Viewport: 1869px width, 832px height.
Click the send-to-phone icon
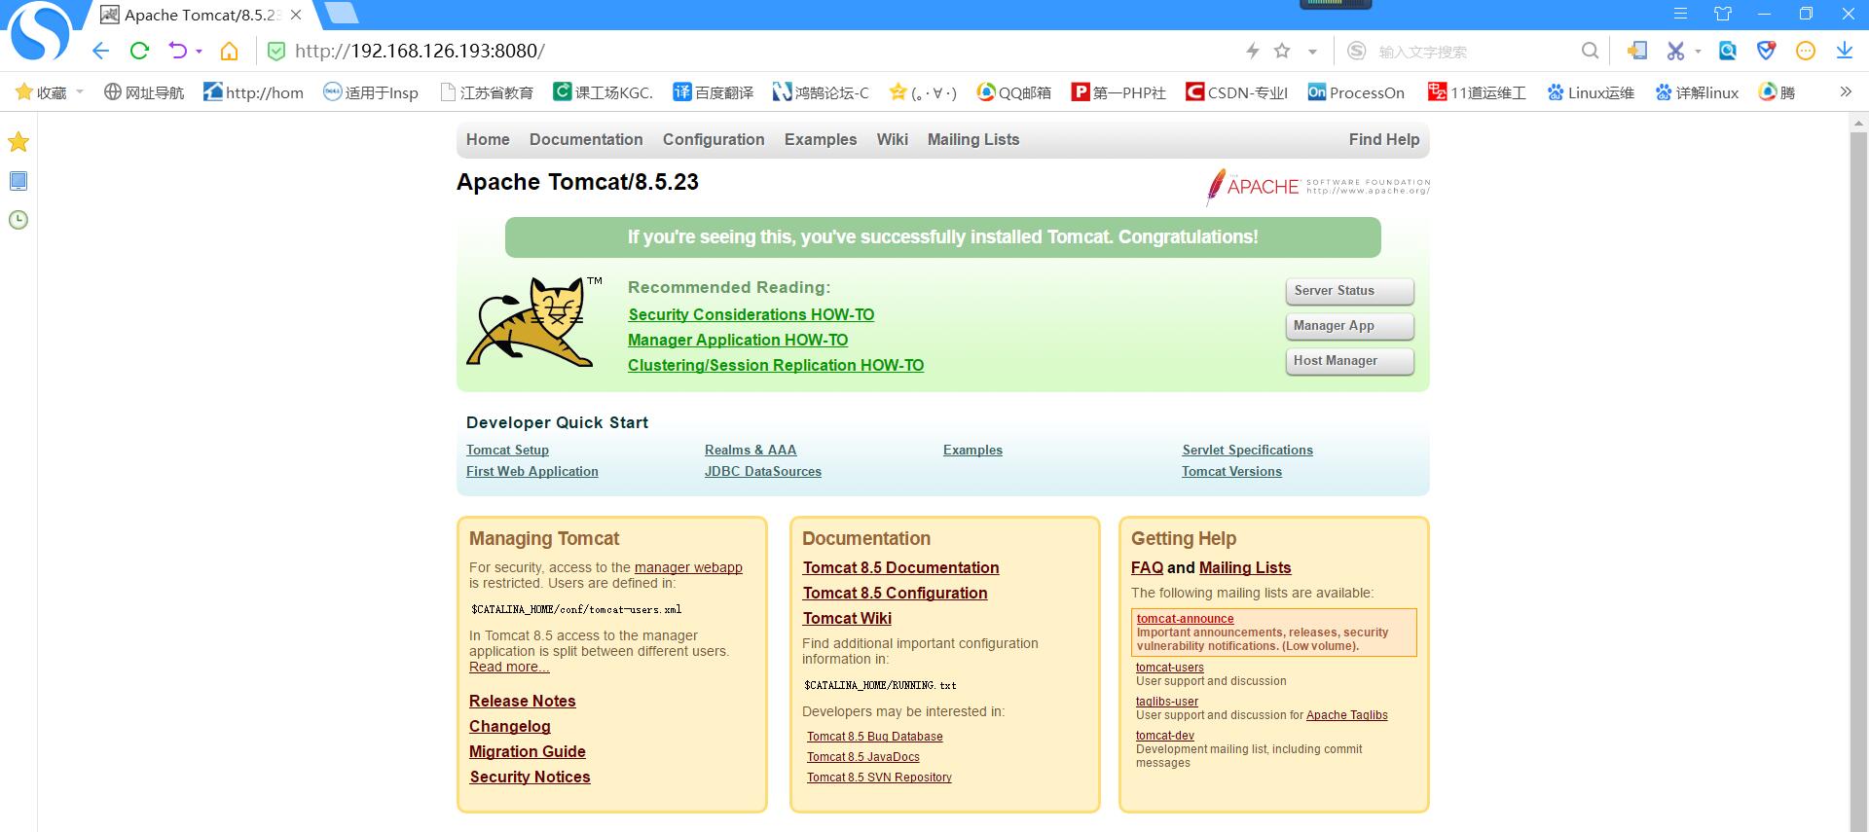[x=1636, y=51]
